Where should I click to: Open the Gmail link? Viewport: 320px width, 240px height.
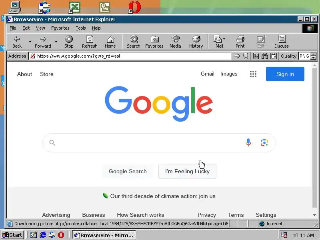coord(207,74)
